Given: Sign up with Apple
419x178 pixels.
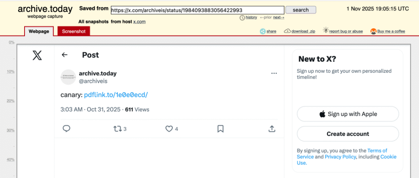Looking at the screenshot, I should pos(347,114).
